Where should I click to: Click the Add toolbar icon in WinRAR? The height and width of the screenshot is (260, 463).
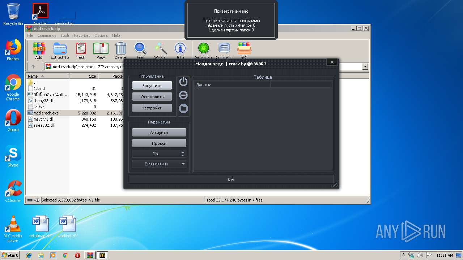39,51
